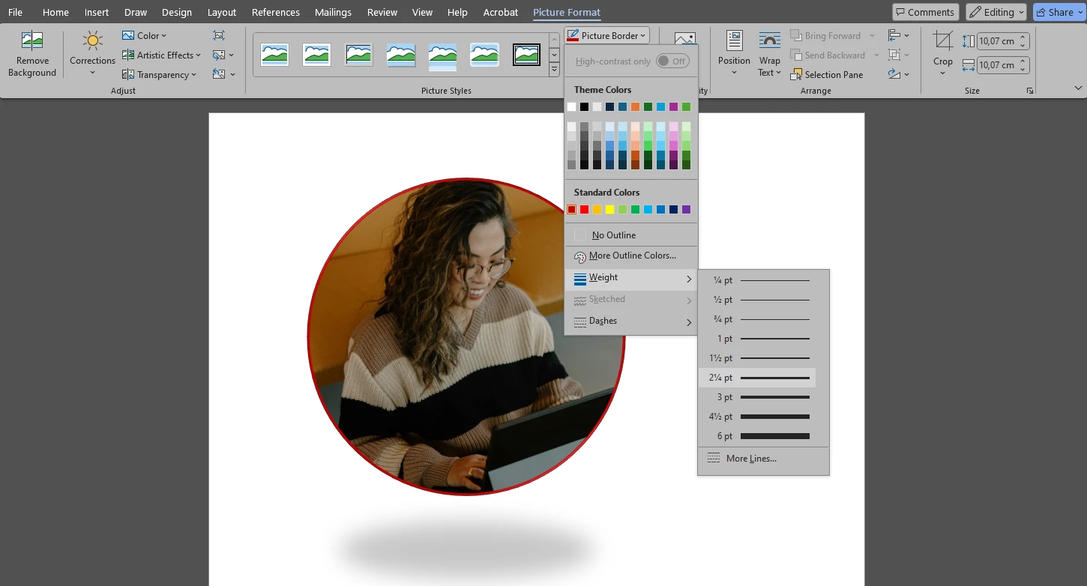The width and height of the screenshot is (1087, 586).
Task: Open More Lines options
Action: point(763,459)
